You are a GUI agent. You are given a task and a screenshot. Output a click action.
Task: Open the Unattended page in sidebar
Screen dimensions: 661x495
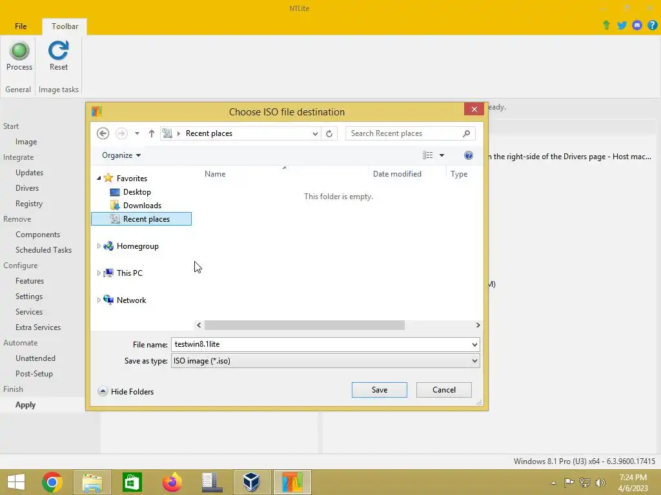[x=36, y=358]
